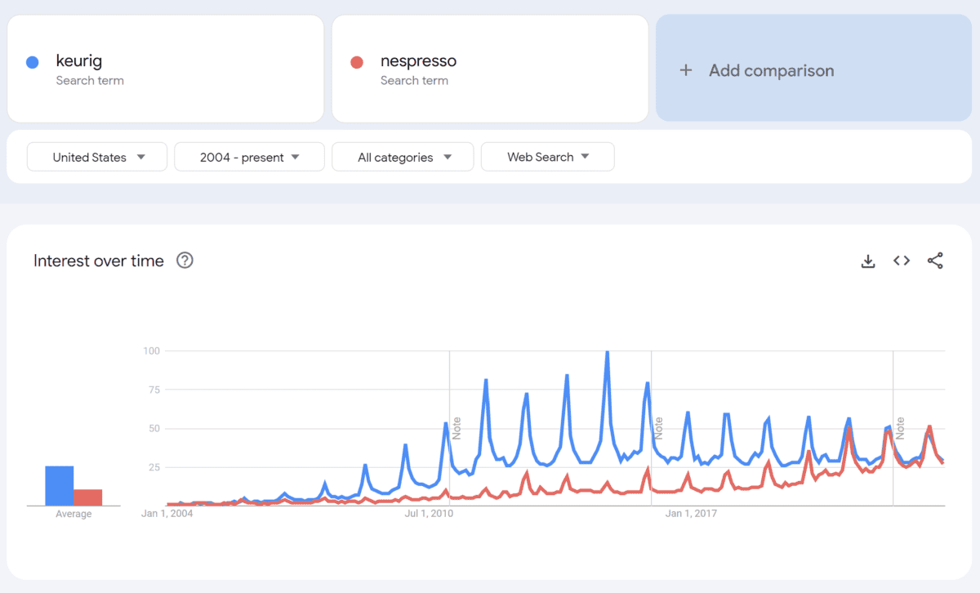
Task: Open the Web Search type dropdown
Action: (x=547, y=156)
